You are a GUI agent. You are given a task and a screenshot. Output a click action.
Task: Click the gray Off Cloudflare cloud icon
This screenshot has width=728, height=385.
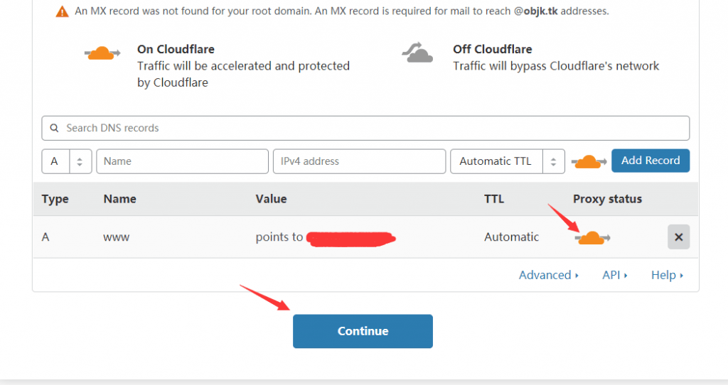click(417, 53)
